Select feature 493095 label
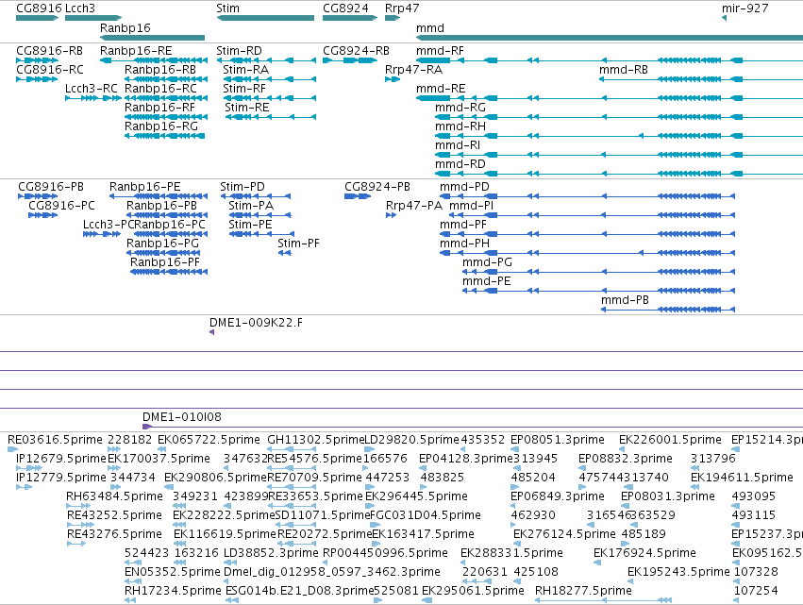 [754, 496]
